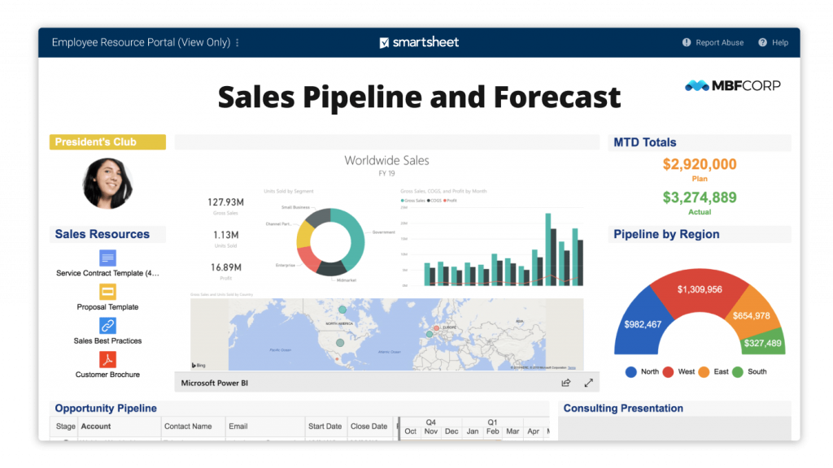Select the Proposal Template orange document icon
The image size is (833, 468).
107,293
